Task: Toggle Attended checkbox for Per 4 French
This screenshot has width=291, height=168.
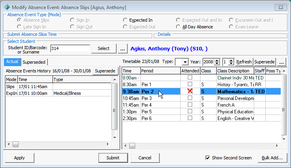Action: click(190, 105)
